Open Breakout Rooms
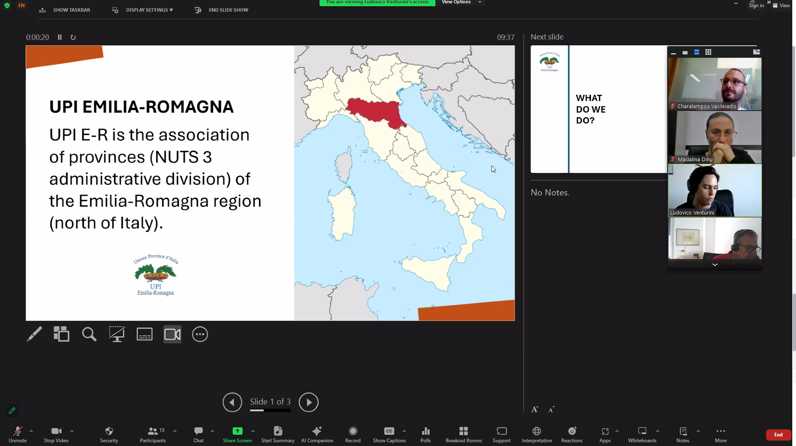Viewport: 796px width, 446px height. point(464,435)
